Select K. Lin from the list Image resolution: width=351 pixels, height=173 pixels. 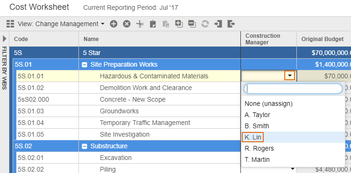click(x=253, y=137)
